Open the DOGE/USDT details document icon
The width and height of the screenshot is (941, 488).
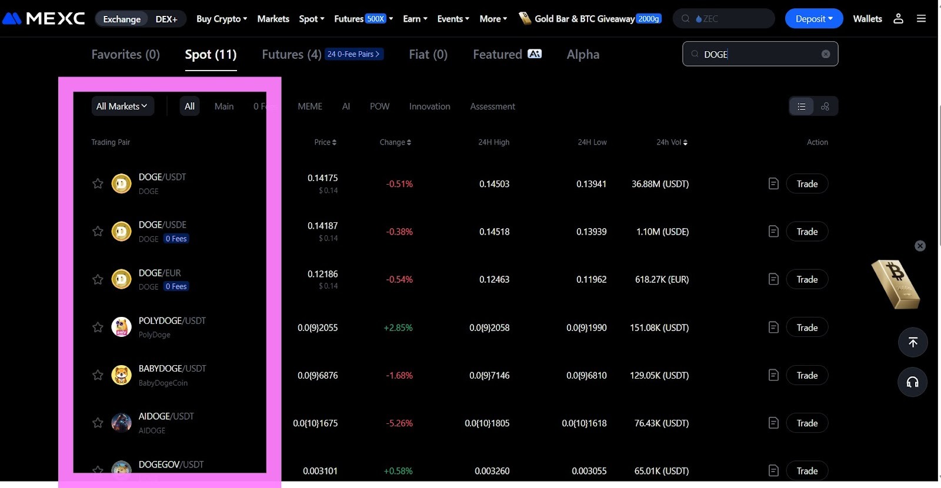point(773,184)
